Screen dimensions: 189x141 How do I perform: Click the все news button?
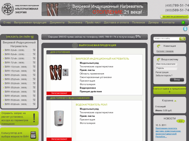181,121
